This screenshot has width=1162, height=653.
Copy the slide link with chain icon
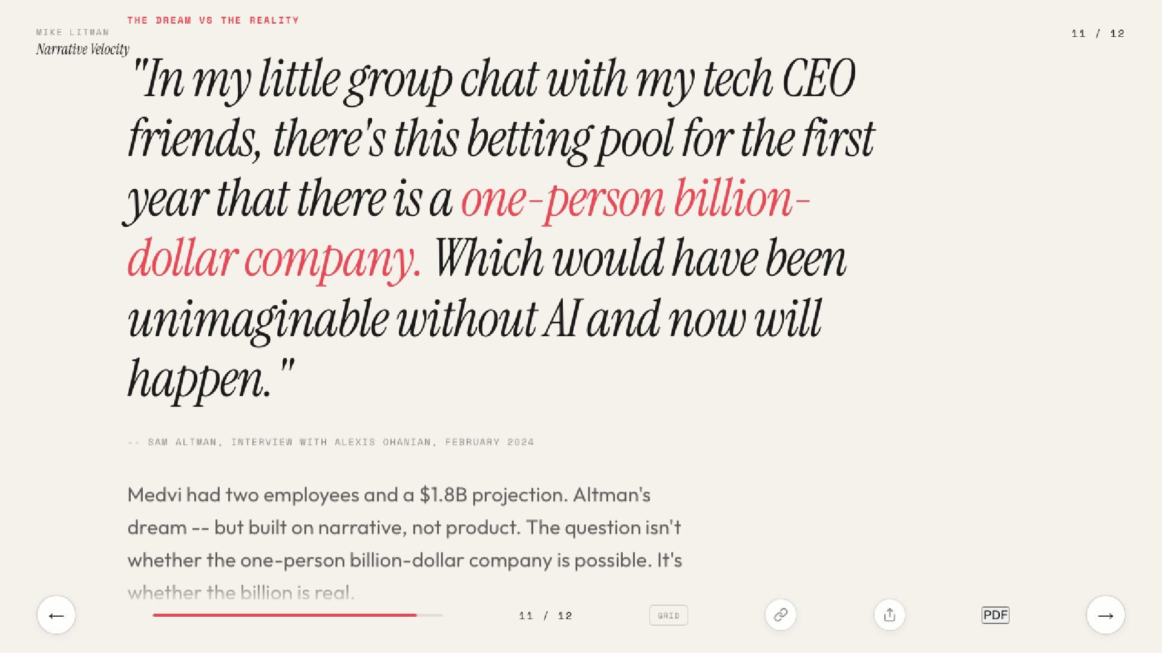point(781,615)
